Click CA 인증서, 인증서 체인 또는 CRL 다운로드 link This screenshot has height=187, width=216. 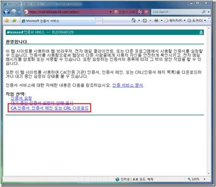49,108
